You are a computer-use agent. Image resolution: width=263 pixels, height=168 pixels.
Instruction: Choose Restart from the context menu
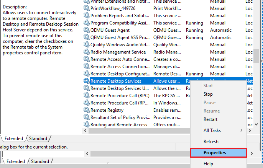(219, 119)
